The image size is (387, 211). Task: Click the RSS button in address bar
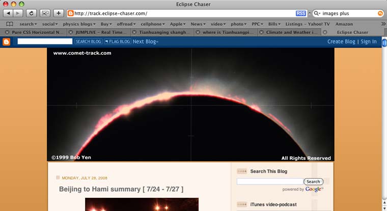300,13
